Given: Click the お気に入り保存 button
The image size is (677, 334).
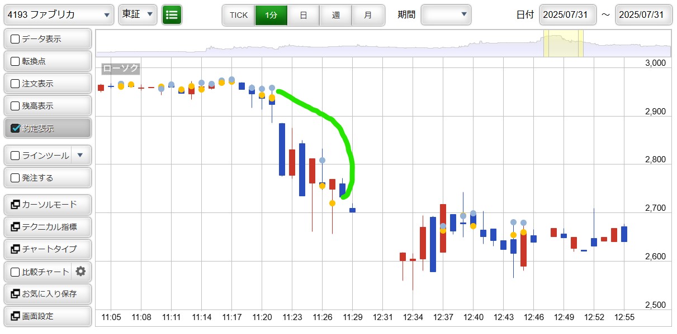Looking at the screenshot, I should click(x=48, y=293).
